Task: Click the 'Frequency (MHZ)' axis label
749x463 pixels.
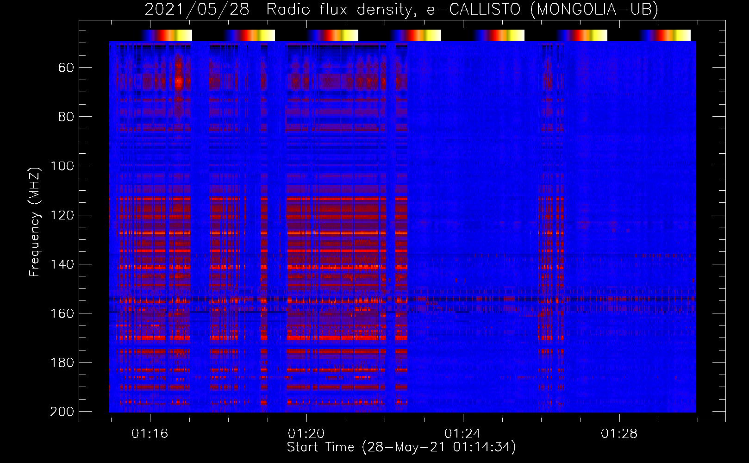Action: [35, 222]
